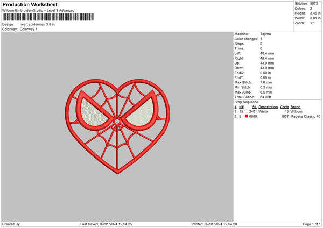The height and width of the screenshot is (228, 323).
Task: Click thread number 2401 in the stop sequence
Action: click(x=253, y=111)
